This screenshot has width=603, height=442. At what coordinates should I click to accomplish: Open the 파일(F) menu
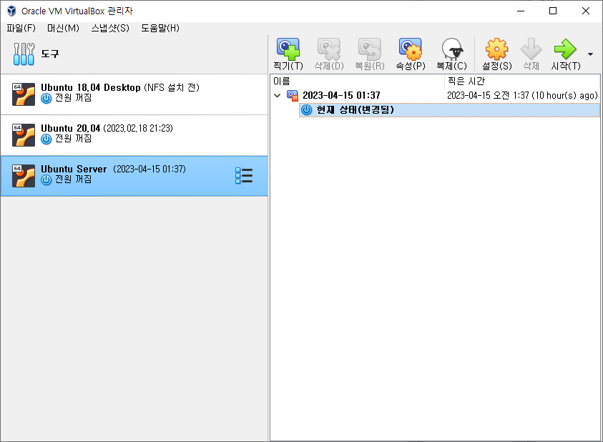21,28
